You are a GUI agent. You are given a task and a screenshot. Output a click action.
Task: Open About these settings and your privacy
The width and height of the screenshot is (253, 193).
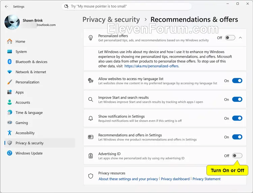pos(128,179)
